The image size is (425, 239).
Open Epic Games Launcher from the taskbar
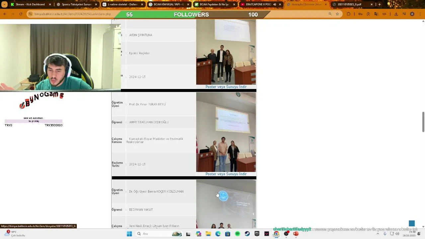click(257, 234)
